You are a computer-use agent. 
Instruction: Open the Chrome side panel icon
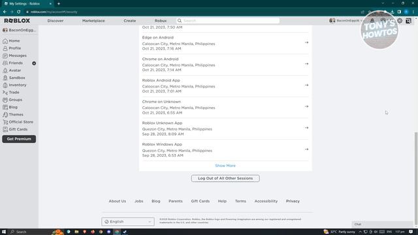click(399, 12)
